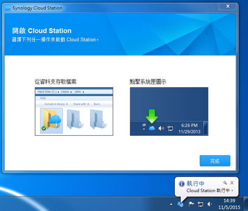Screen dimensions: 248x211
Task: Click the Synology Cloud Station title bar cloud icon
Action: [x=7, y=8]
